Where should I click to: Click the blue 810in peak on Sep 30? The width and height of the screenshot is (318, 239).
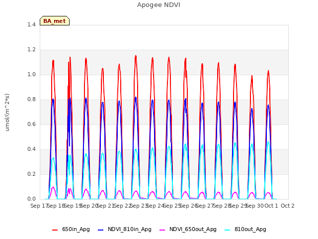tap(252, 109)
